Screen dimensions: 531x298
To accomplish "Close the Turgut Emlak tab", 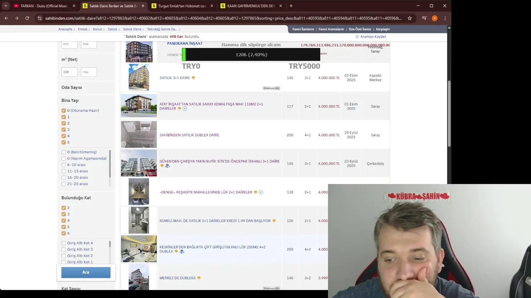I will coord(212,6).
